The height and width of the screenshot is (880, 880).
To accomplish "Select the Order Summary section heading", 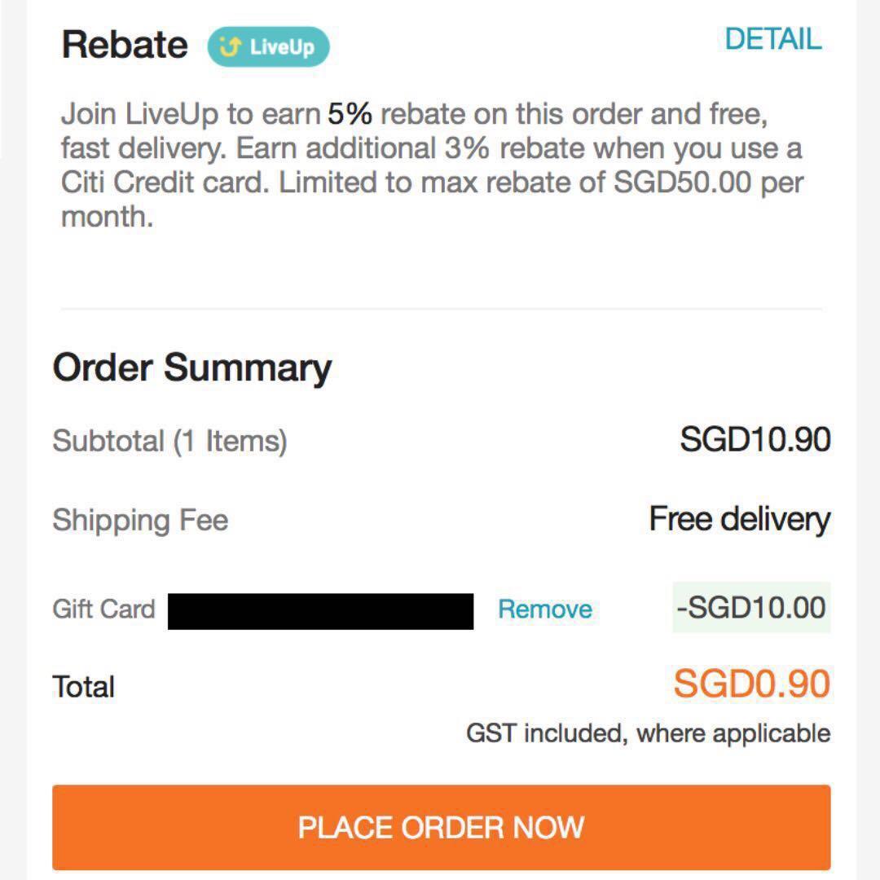I will pyautogui.click(x=191, y=367).
